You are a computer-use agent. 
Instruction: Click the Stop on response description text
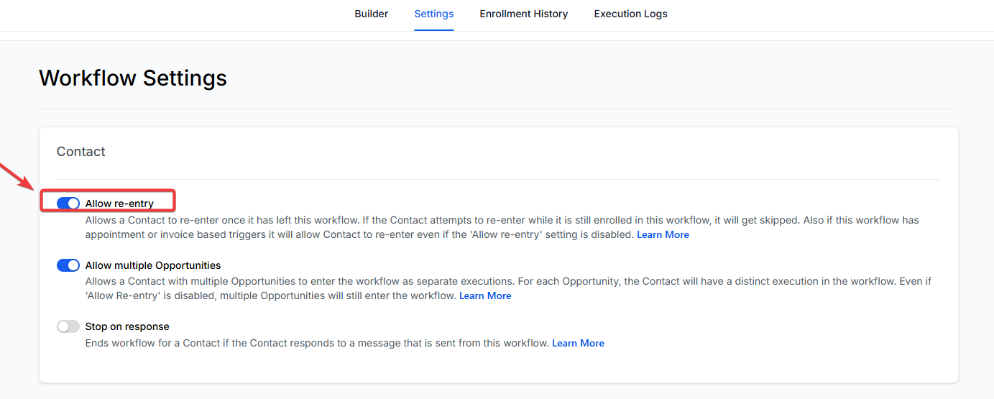(316, 344)
